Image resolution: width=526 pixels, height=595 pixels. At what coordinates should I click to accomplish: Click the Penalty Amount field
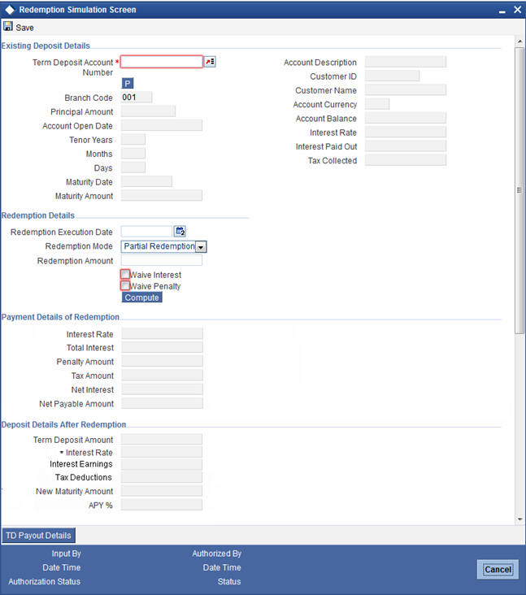point(162,361)
